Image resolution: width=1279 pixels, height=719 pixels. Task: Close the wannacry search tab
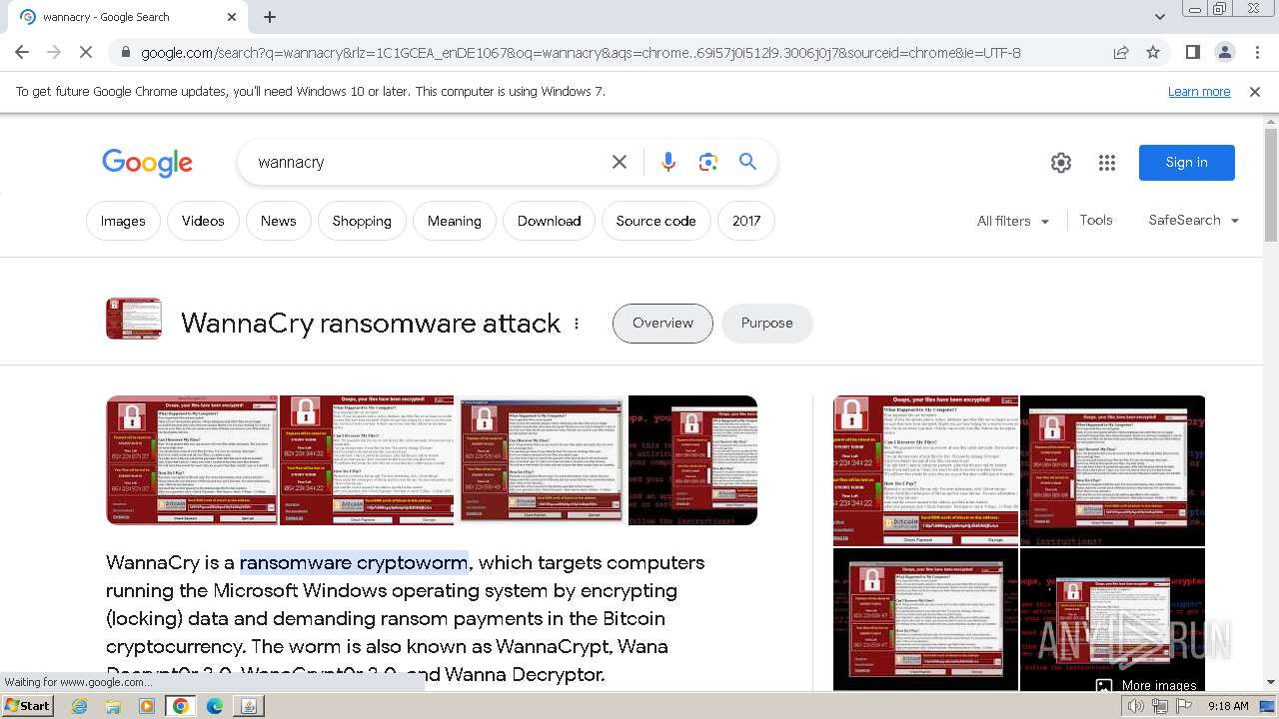coord(233,17)
